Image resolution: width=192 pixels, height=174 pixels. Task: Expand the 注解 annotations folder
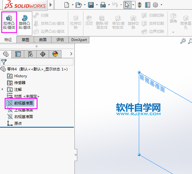[2, 89]
